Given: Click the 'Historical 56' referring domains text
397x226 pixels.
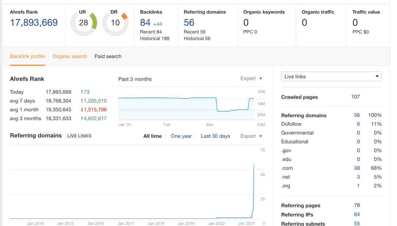Looking at the screenshot, I should 197,39.
